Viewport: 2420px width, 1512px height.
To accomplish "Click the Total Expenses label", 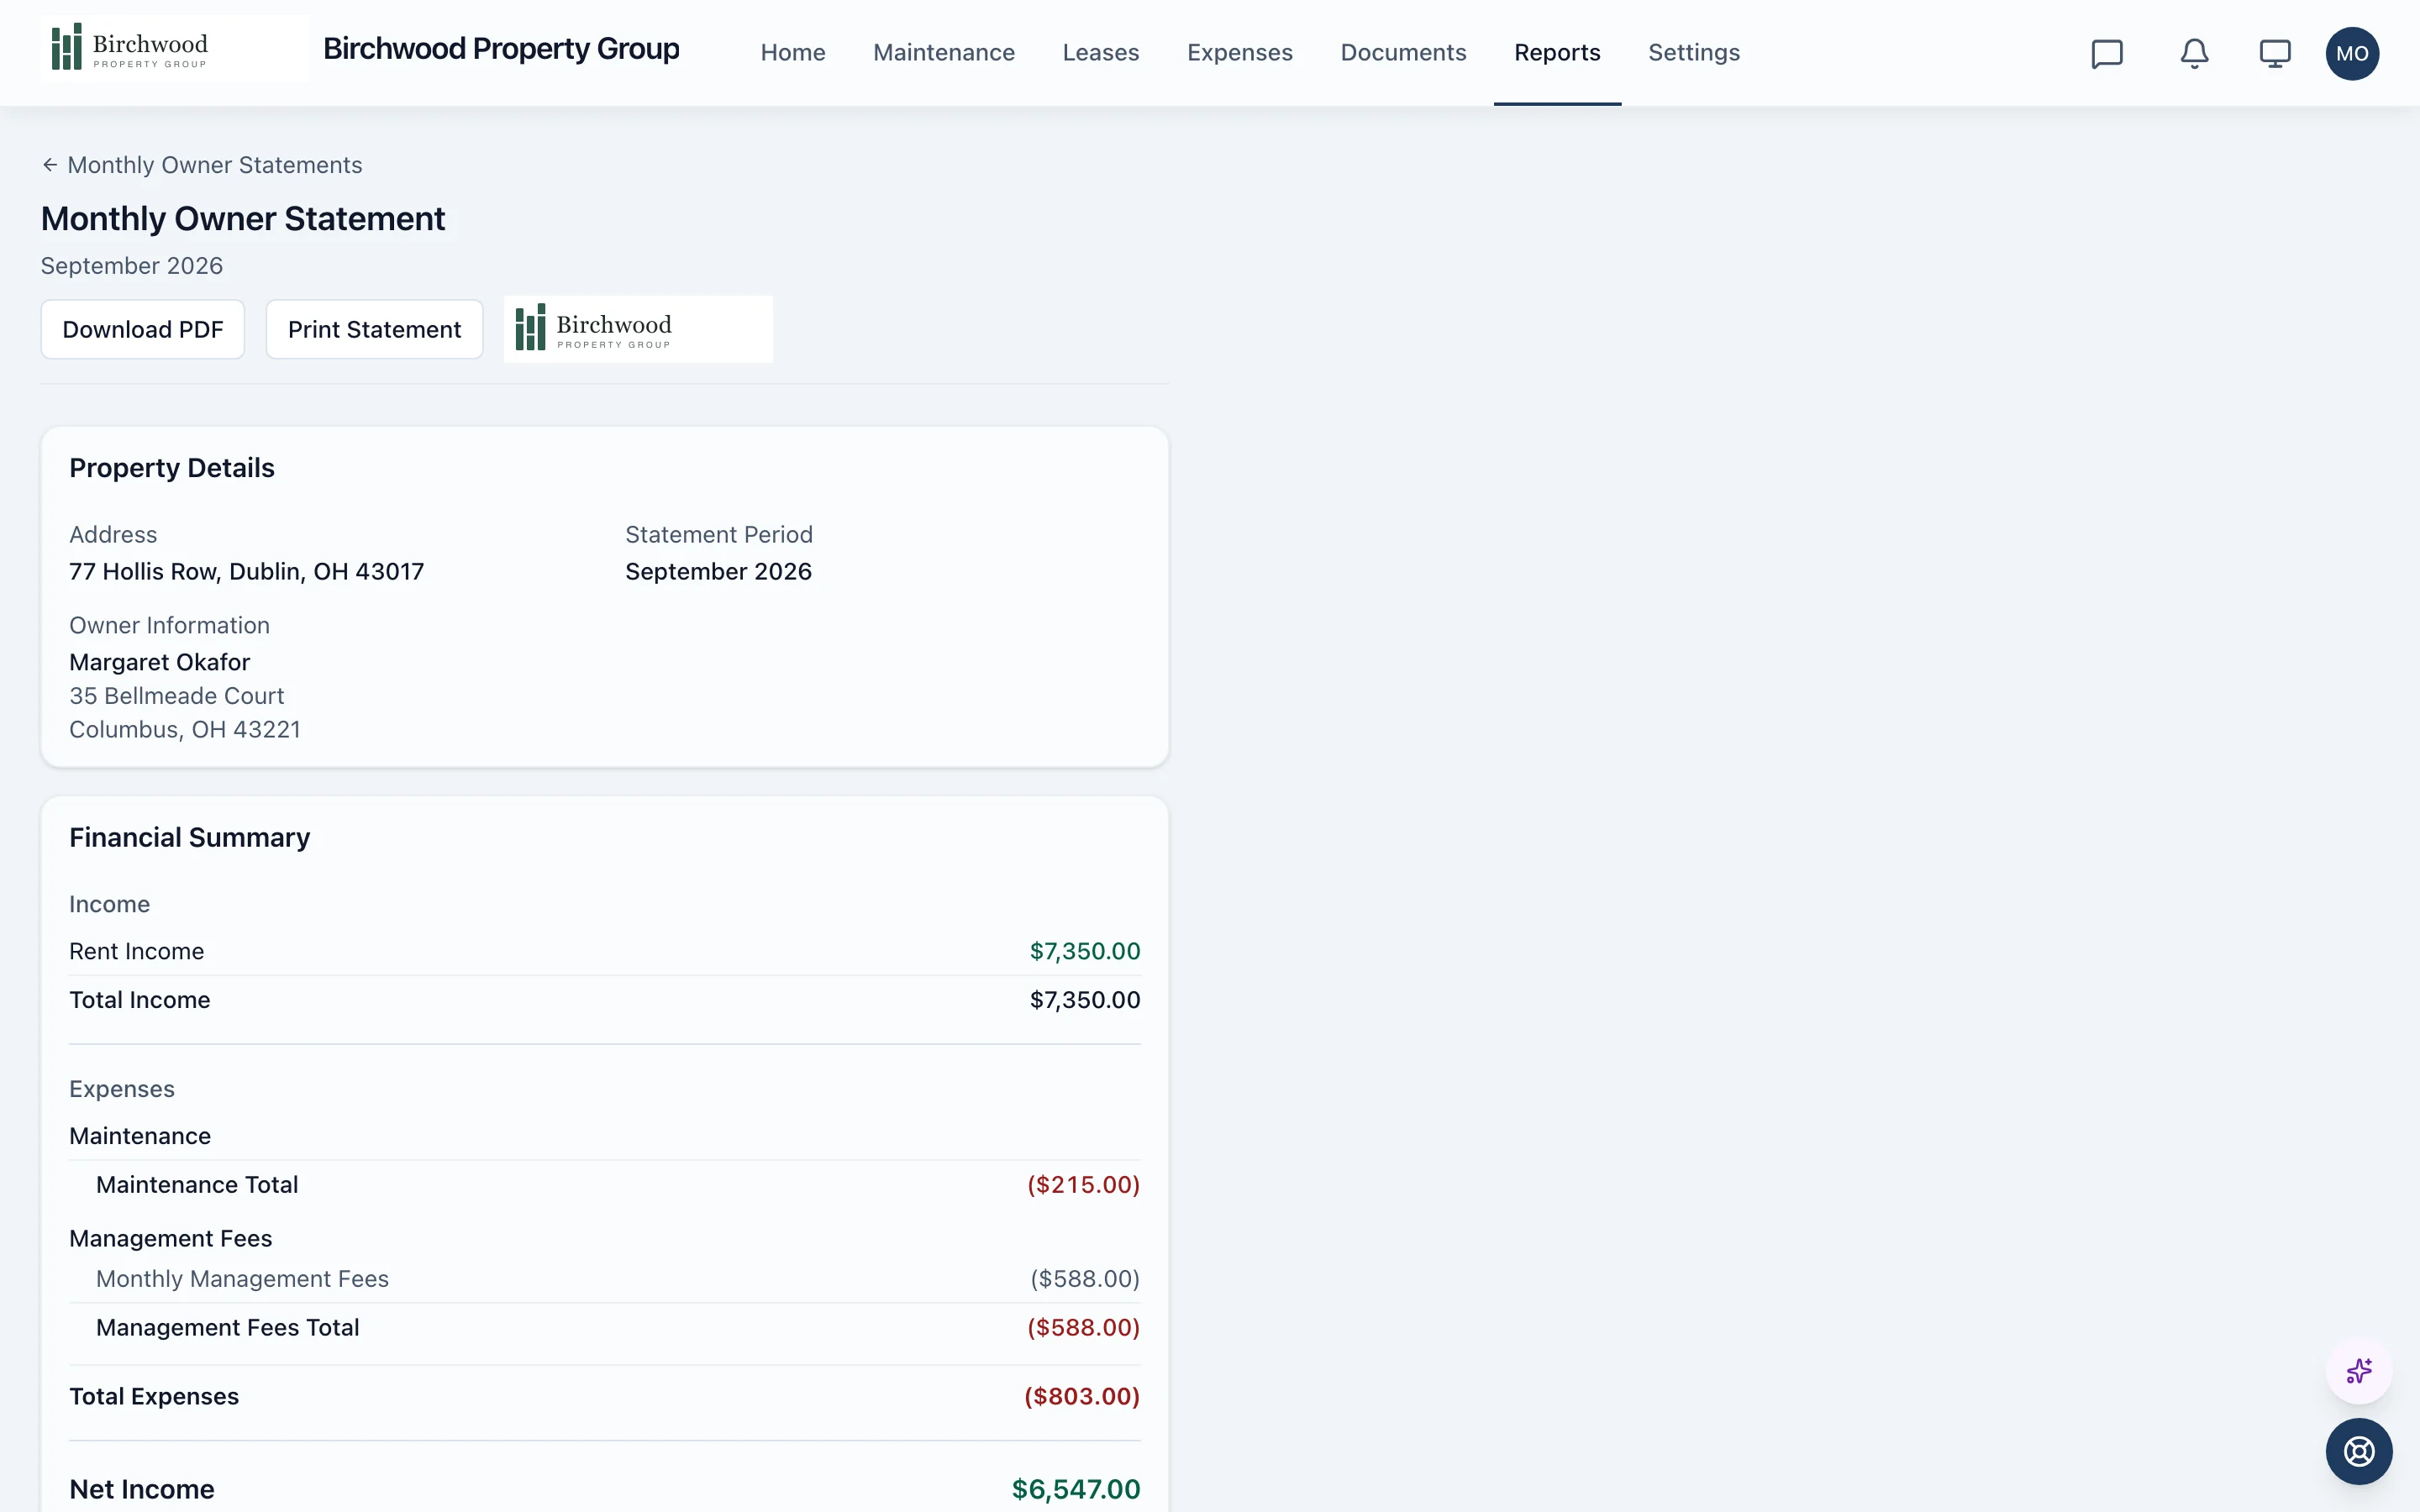I will [x=154, y=1396].
